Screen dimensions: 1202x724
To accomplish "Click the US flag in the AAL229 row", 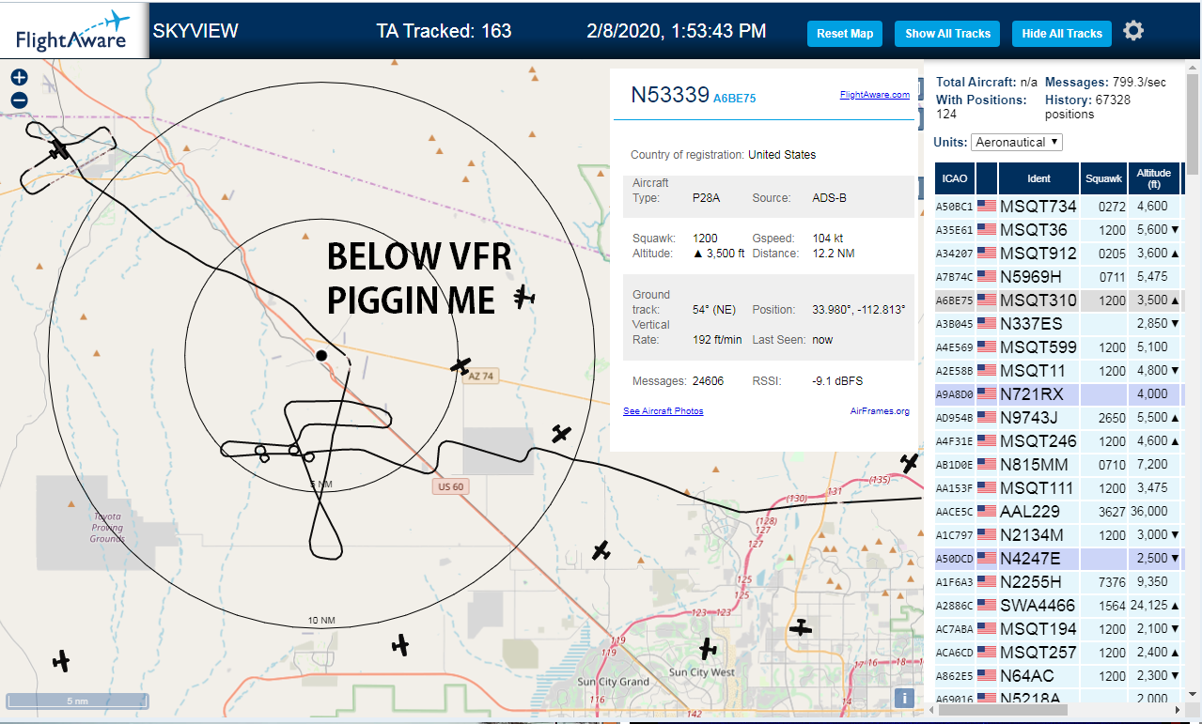I will coord(987,512).
